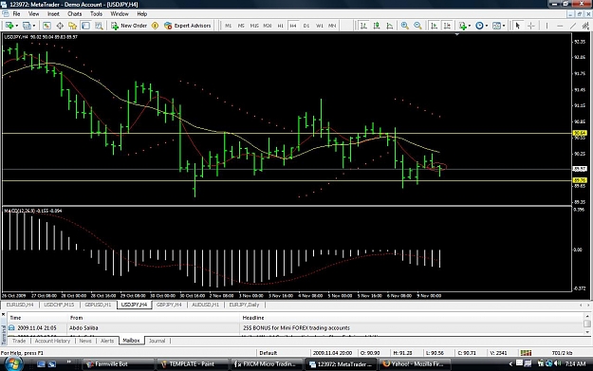Click the New Order button

[129, 26]
